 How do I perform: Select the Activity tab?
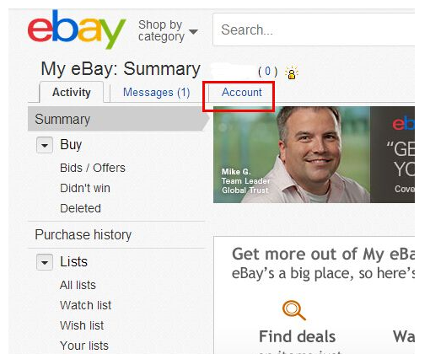(x=72, y=92)
